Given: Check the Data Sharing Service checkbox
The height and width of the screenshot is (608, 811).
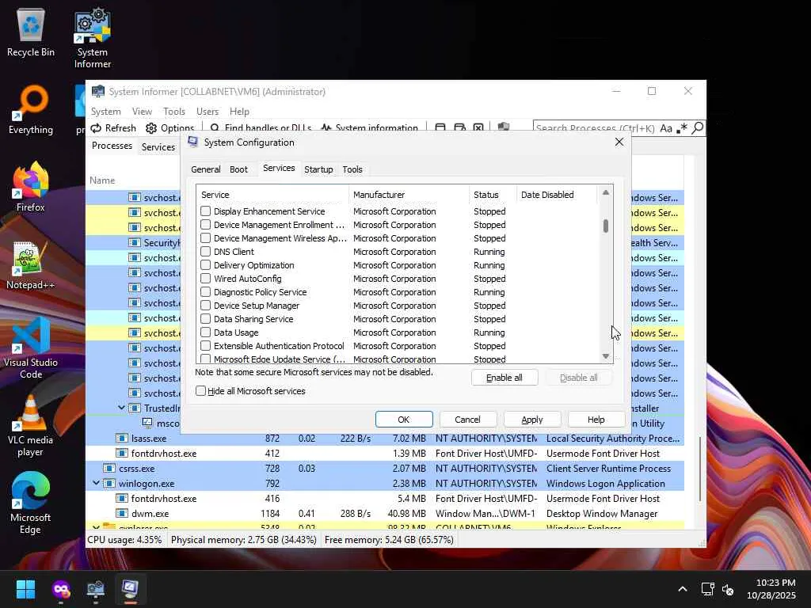Looking at the screenshot, I should tap(205, 318).
